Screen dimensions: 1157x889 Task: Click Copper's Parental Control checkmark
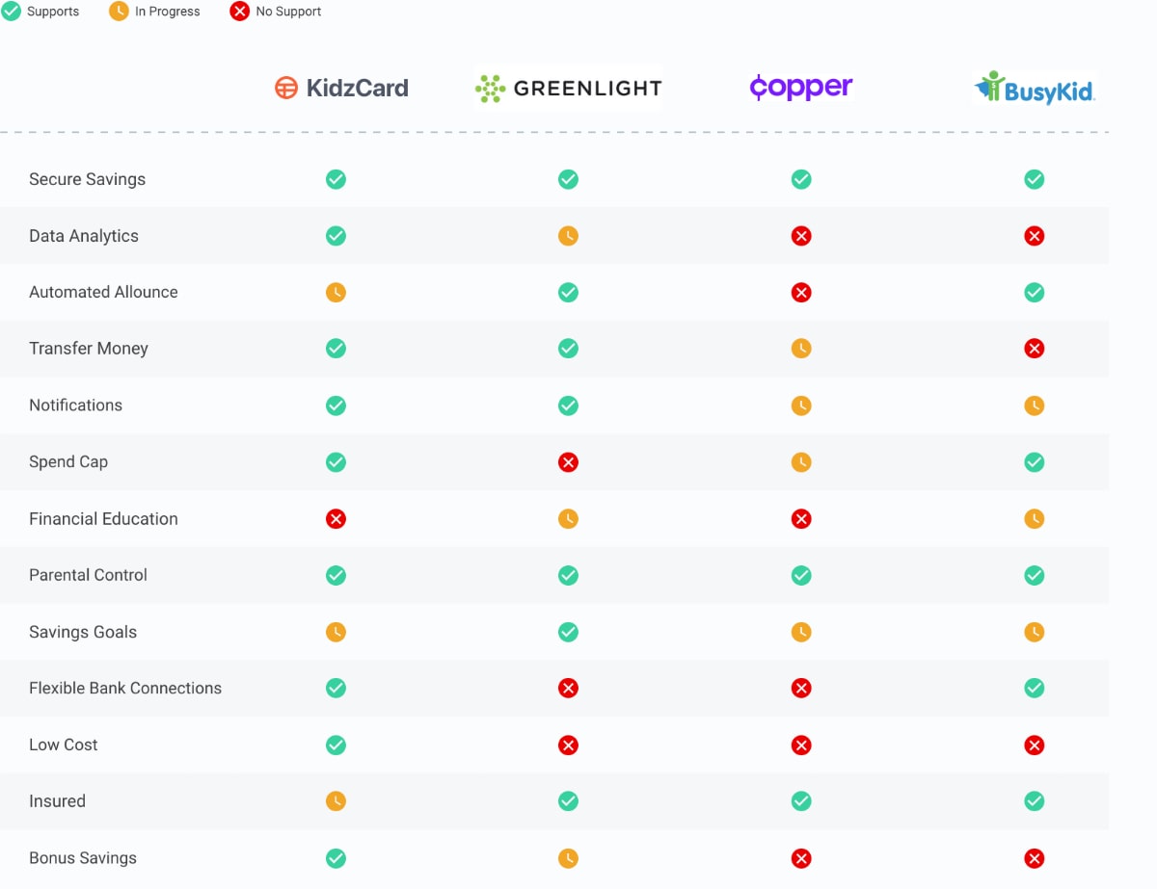coord(801,575)
